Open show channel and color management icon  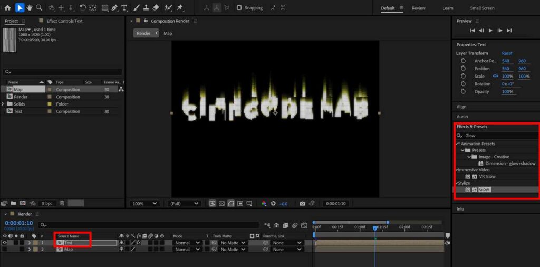[264, 204]
